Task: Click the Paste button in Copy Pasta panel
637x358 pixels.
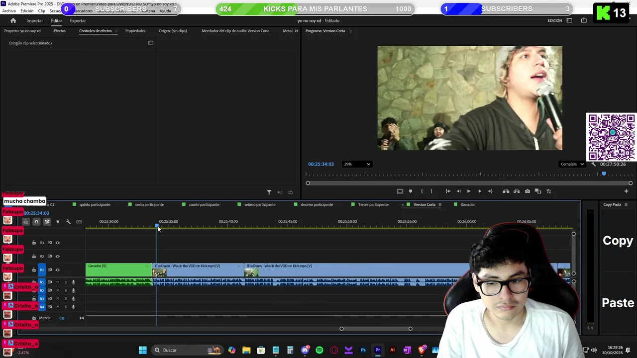Action: (x=618, y=302)
